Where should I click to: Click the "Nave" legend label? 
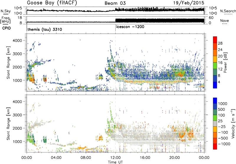point(224,21)
